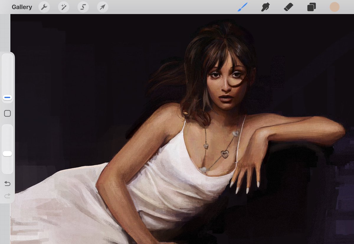The width and height of the screenshot is (354, 244).
Task: Select the Smudge finger tool
Action: coord(265,7)
